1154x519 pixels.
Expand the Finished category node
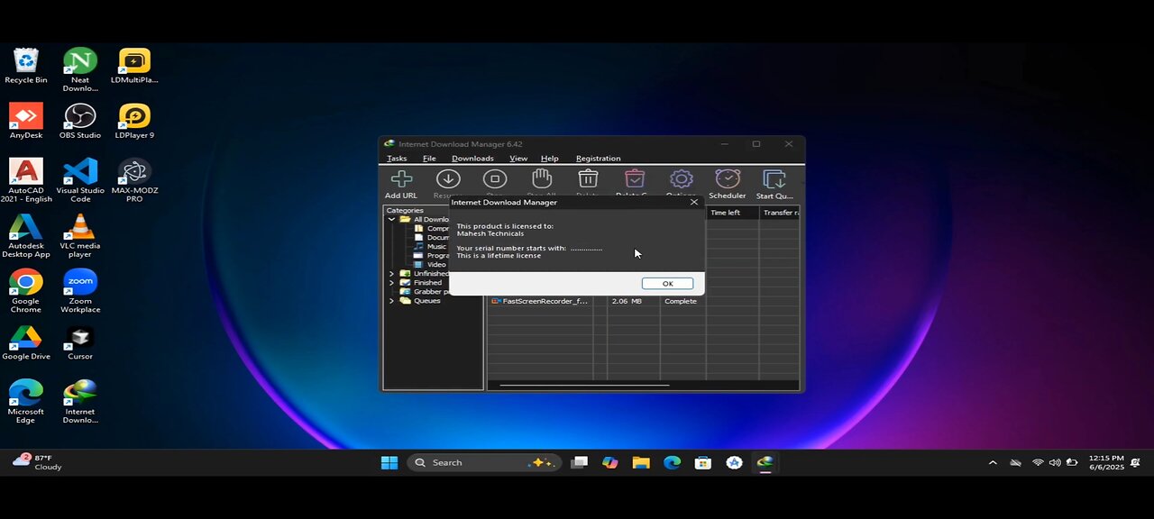(392, 282)
